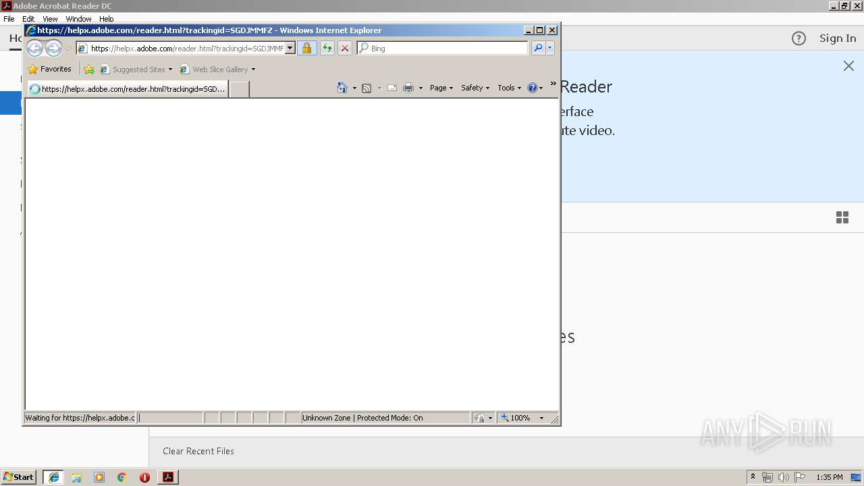Click the green Refresh icon
The image size is (864, 486).
327,48
